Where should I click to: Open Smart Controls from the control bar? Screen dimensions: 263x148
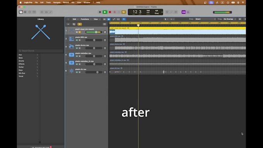[x=42, y=12]
